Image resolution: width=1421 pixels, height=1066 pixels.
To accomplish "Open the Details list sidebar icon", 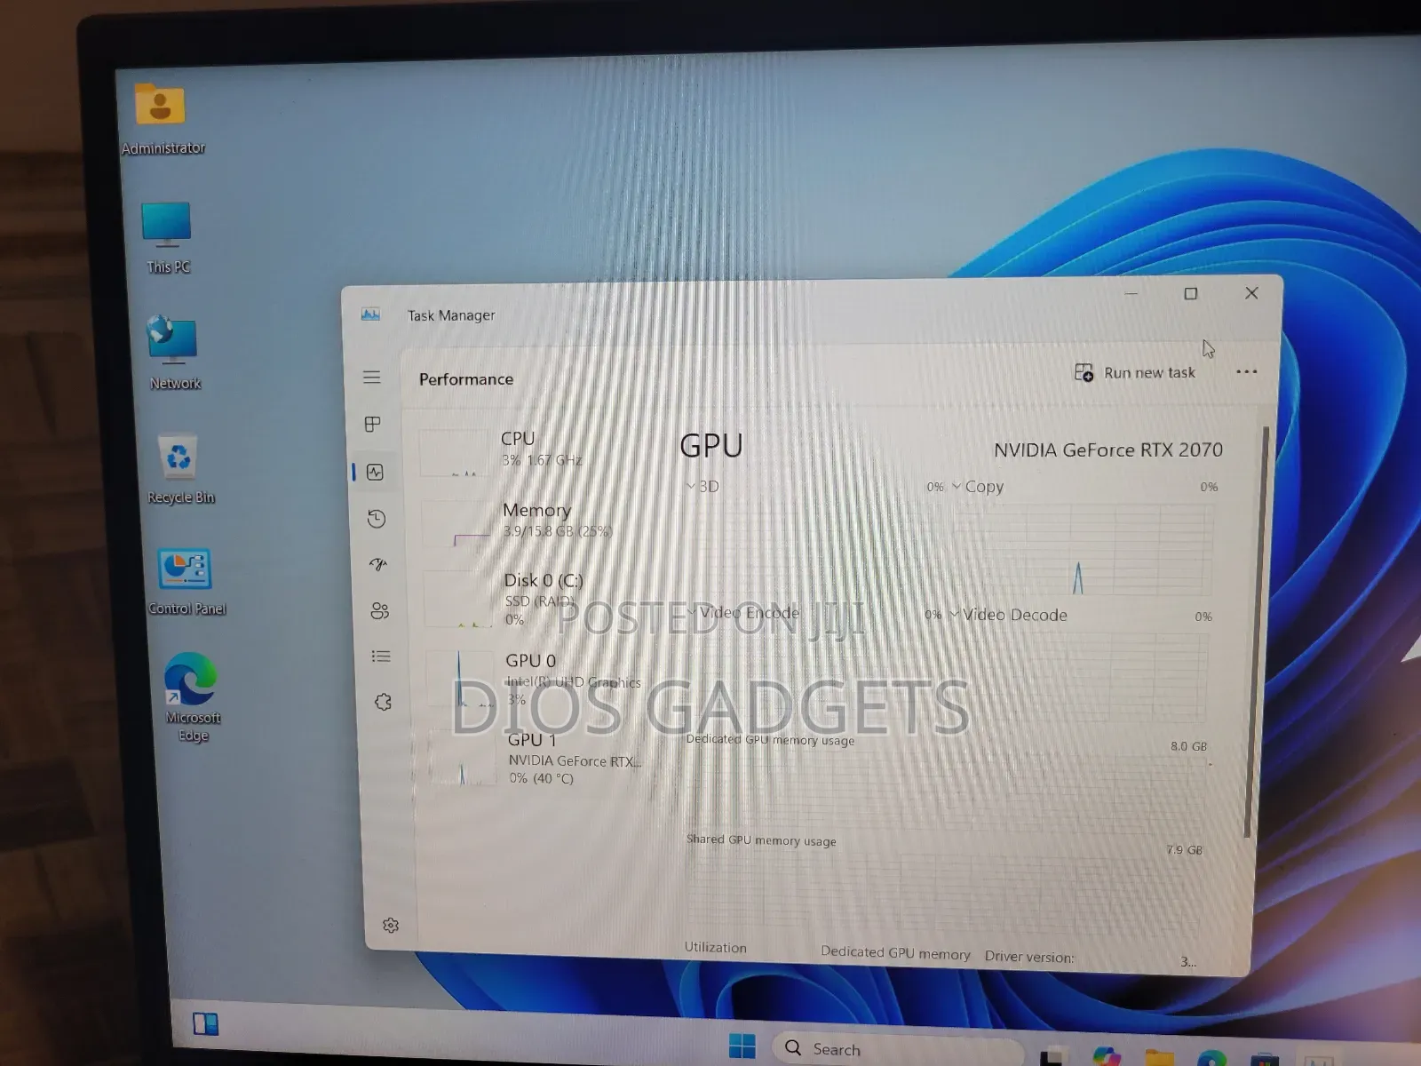I will coord(381,656).
